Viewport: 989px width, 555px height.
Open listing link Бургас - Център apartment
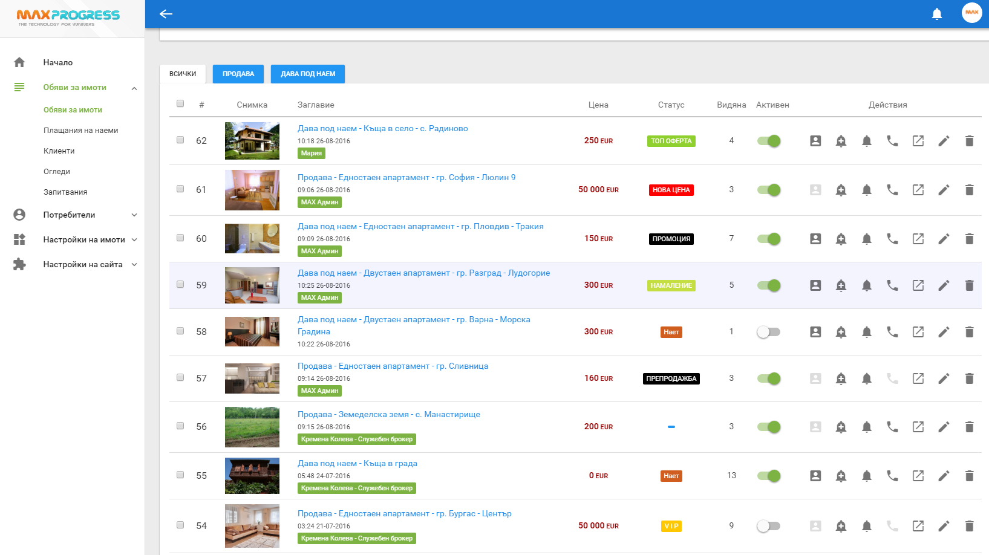pyautogui.click(x=404, y=513)
